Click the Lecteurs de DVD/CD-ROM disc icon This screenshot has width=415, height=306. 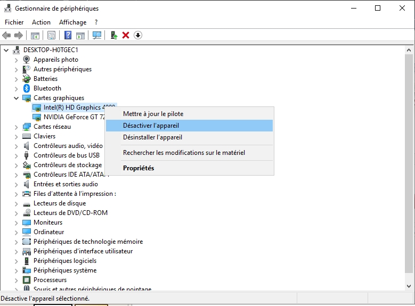pos(27,213)
